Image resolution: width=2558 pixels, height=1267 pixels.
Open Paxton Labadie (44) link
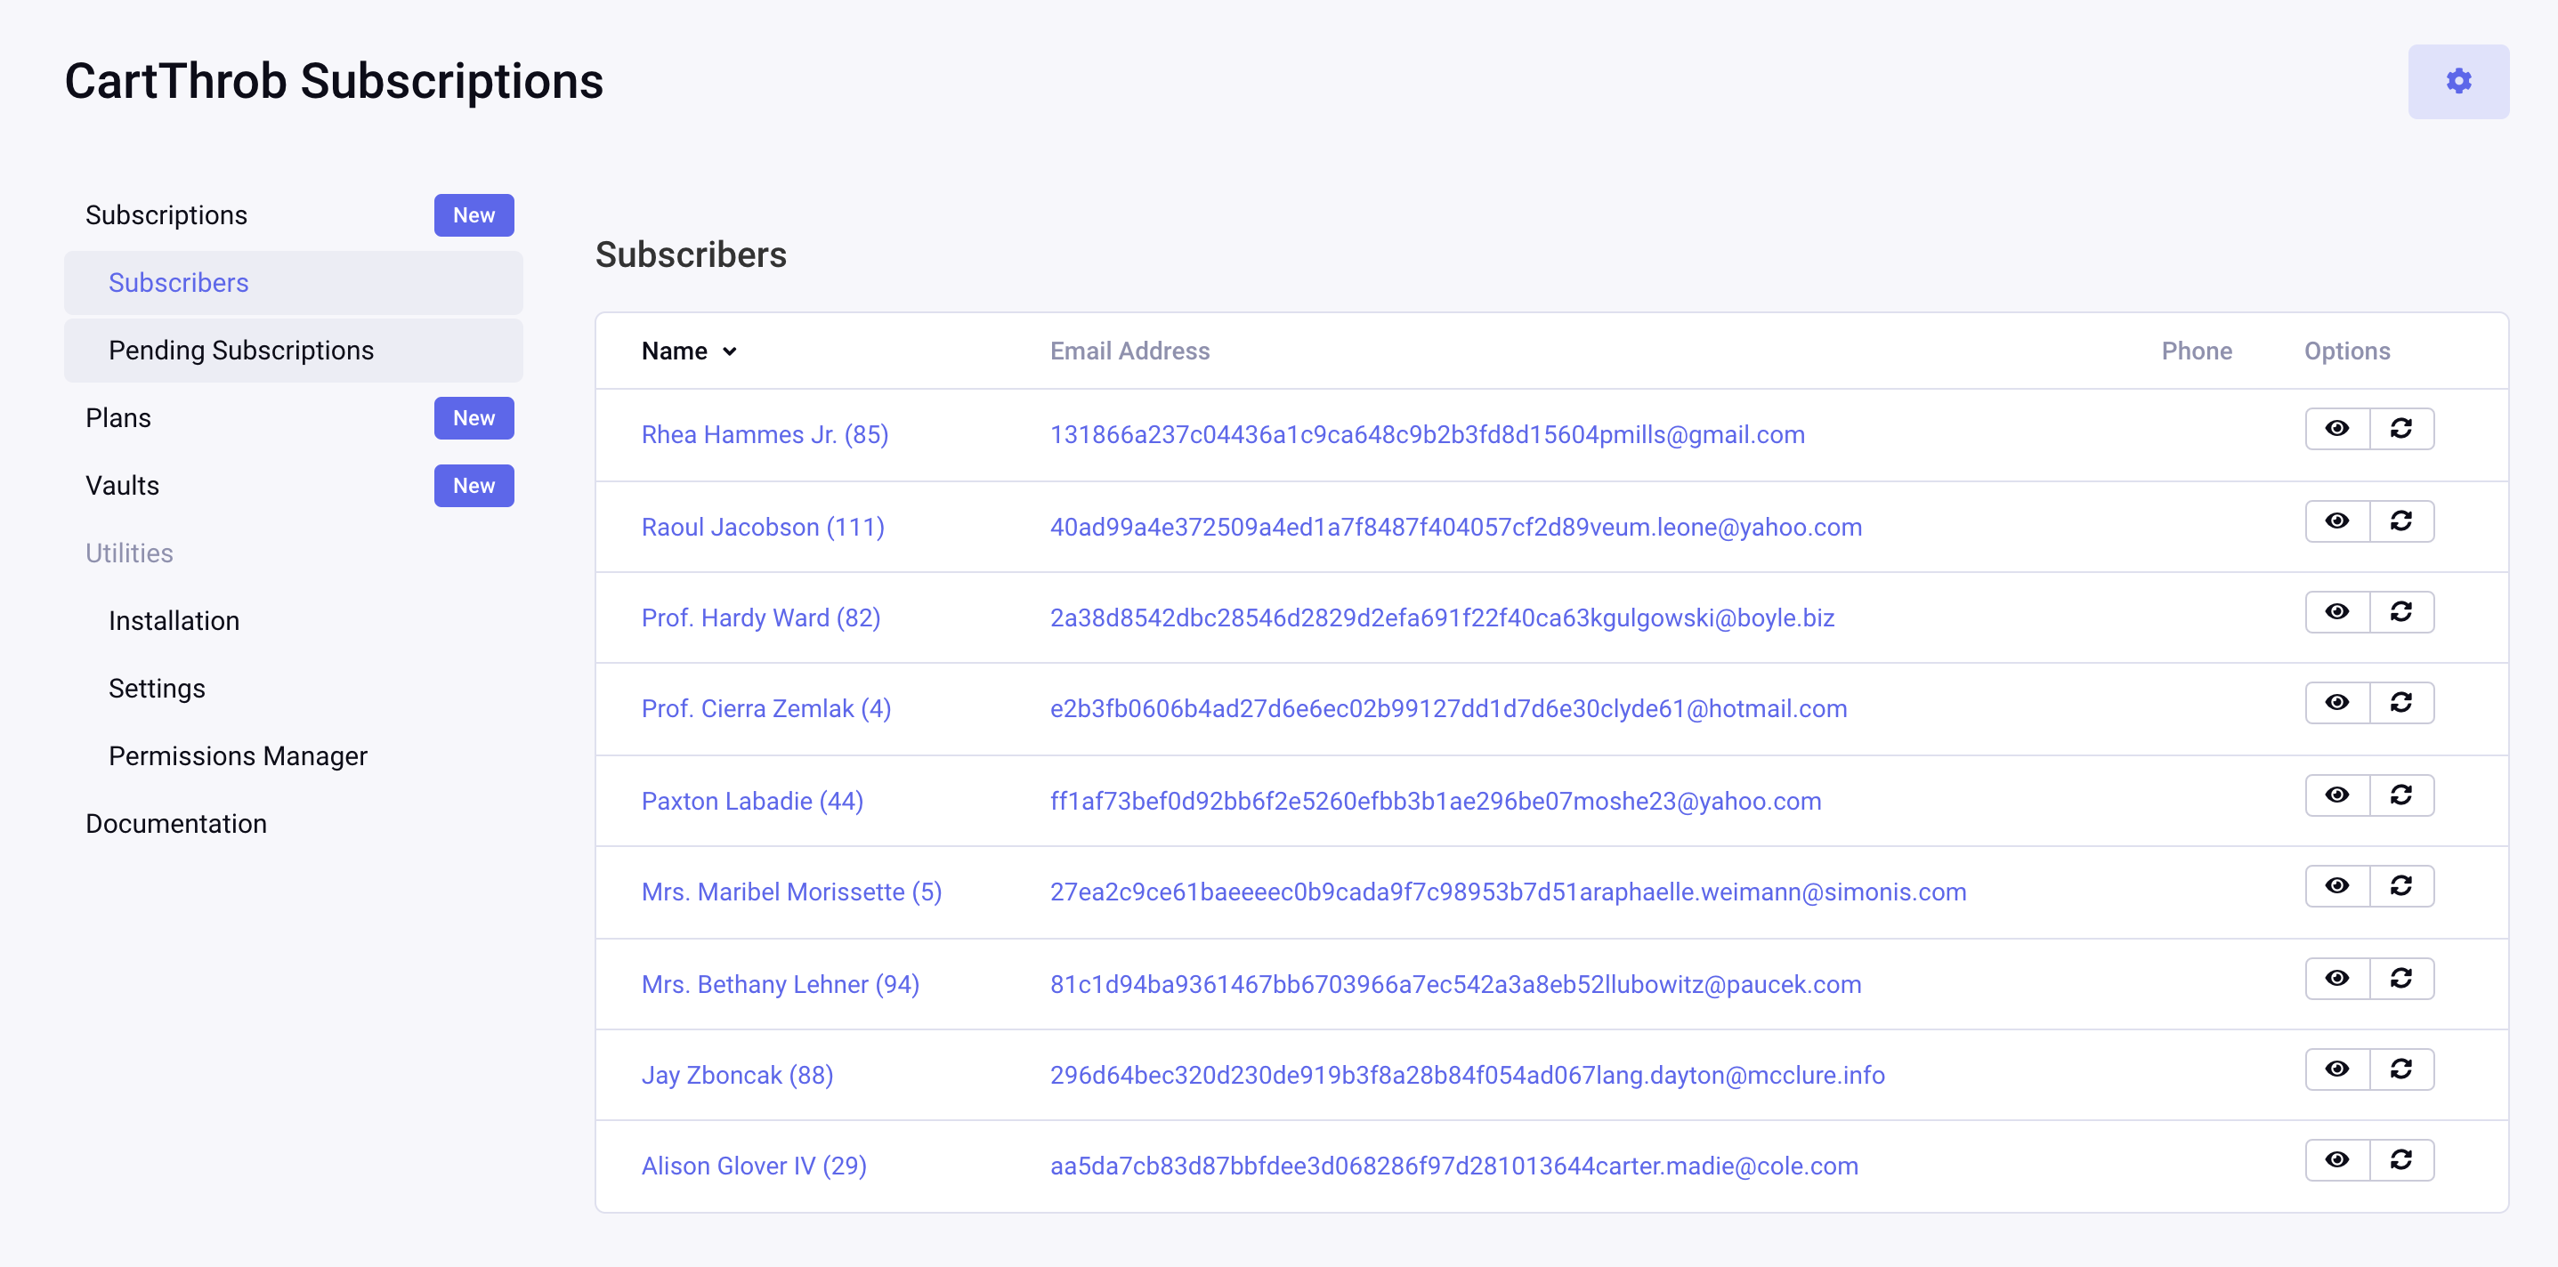[752, 802]
